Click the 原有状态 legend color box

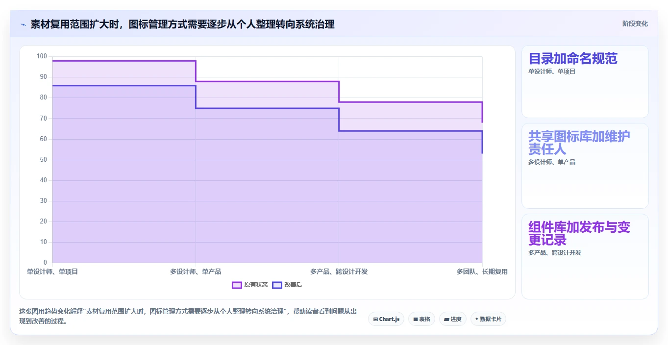[237, 285]
